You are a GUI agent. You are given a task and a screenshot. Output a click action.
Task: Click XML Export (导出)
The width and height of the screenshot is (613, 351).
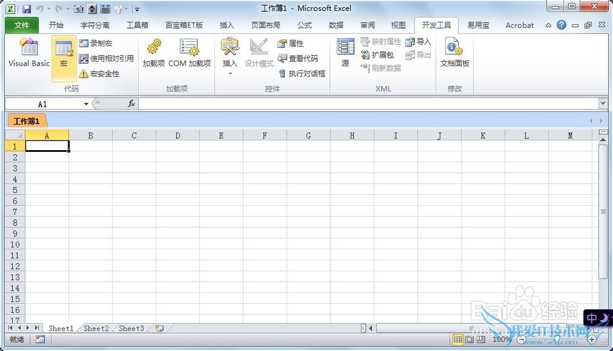point(418,55)
